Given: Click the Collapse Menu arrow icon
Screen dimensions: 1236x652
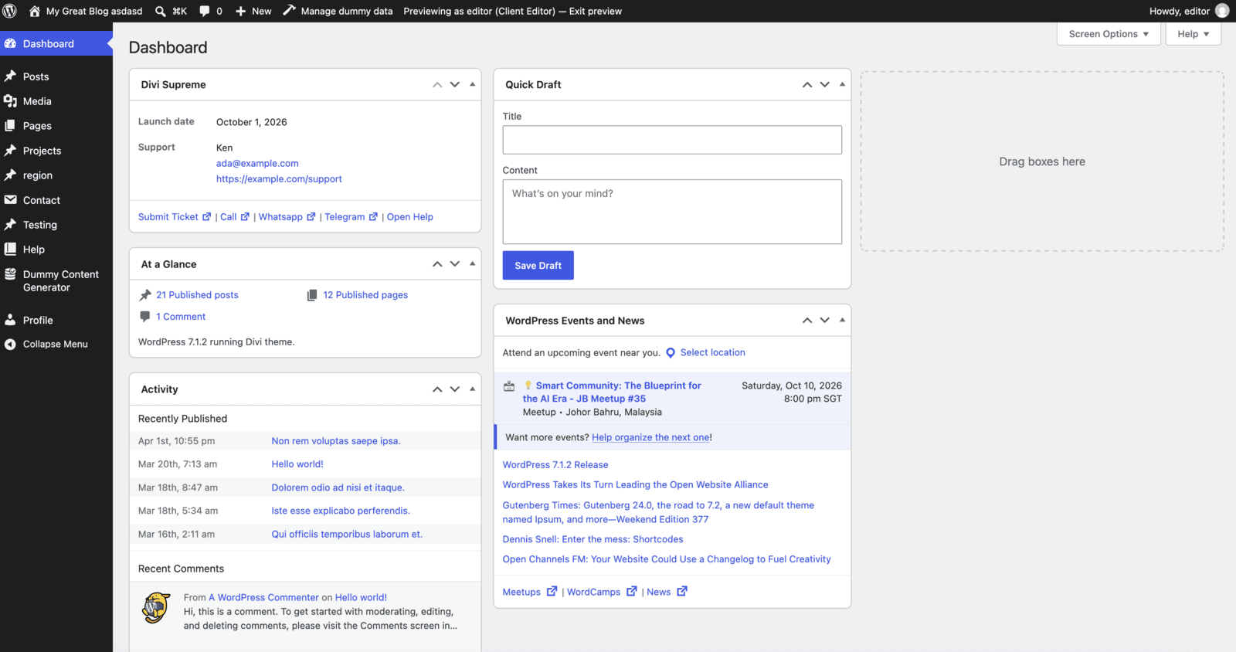Looking at the screenshot, I should click(x=10, y=345).
